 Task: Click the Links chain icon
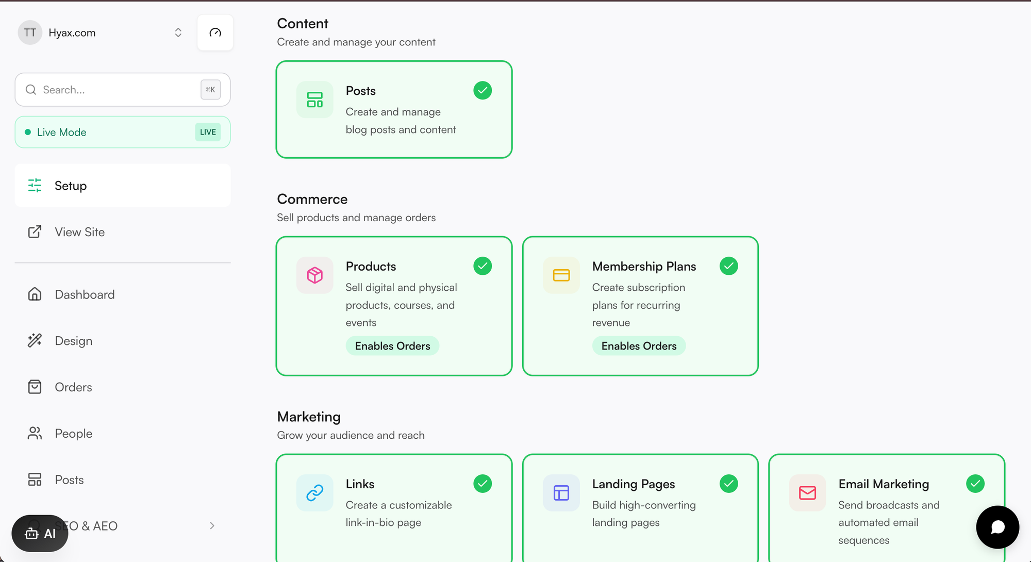point(314,493)
